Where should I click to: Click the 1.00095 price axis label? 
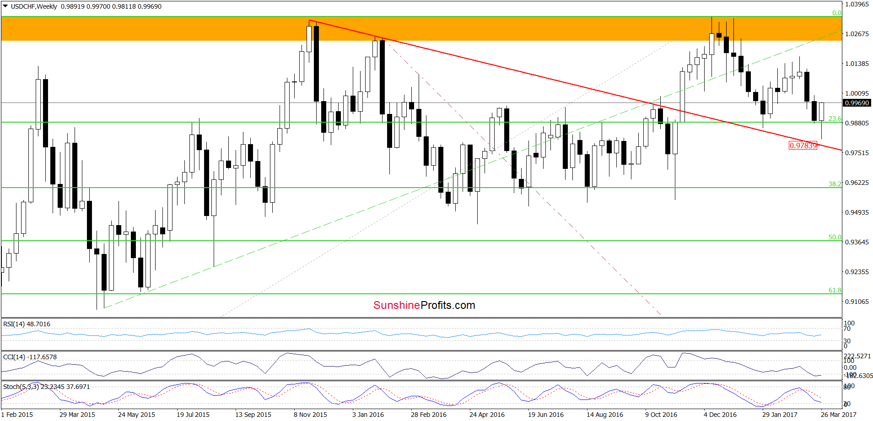point(857,93)
